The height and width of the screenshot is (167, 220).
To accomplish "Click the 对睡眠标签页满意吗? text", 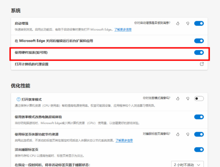I will pos(157,134).
